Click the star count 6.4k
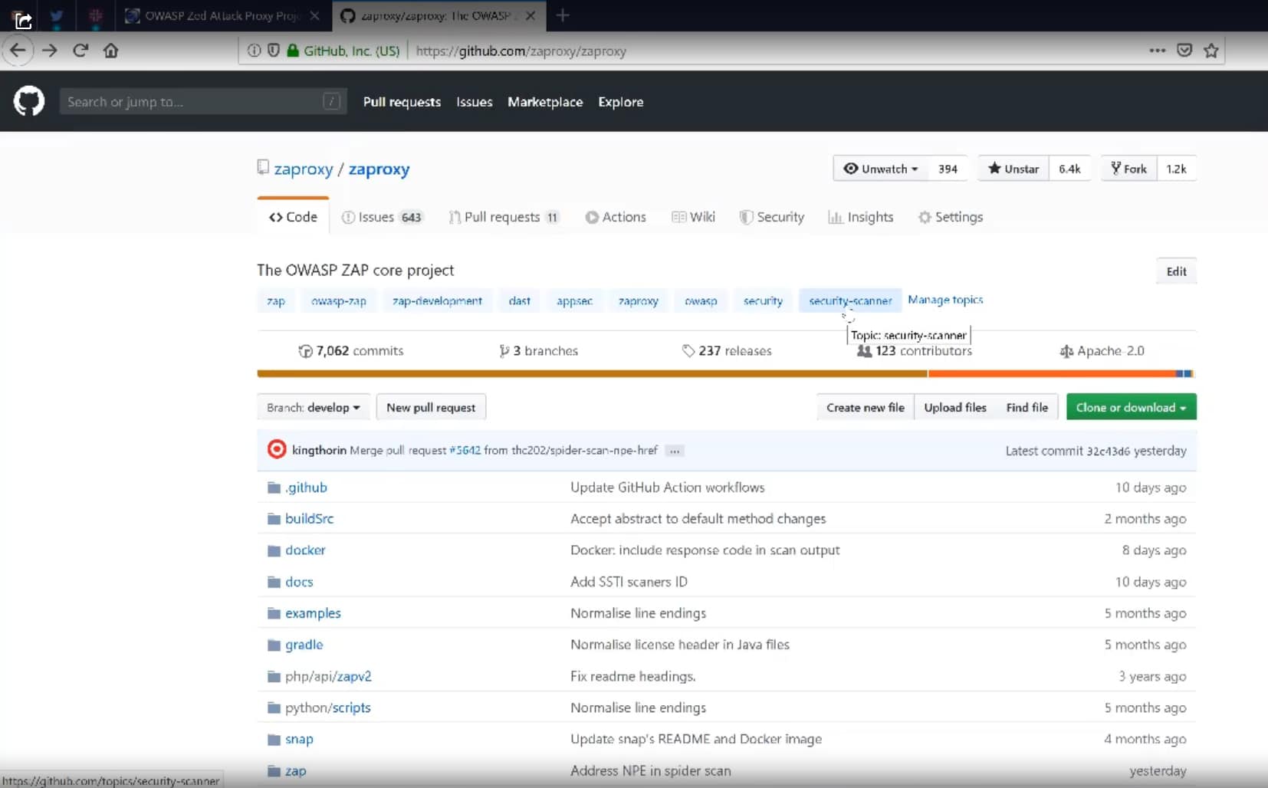The image size is (1268, 788). click(1069, 169)
